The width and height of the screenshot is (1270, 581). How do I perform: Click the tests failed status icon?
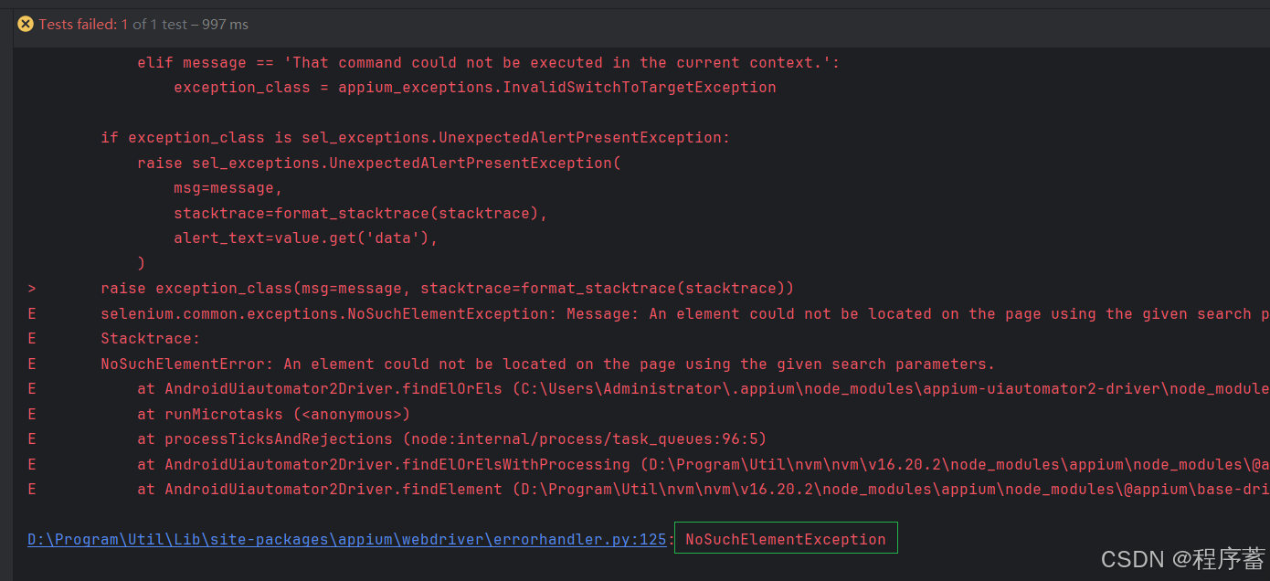coord(26,24)
